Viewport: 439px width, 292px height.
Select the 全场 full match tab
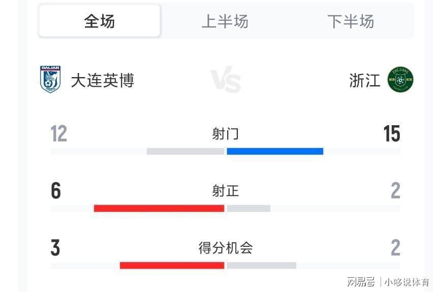(100, 21)
